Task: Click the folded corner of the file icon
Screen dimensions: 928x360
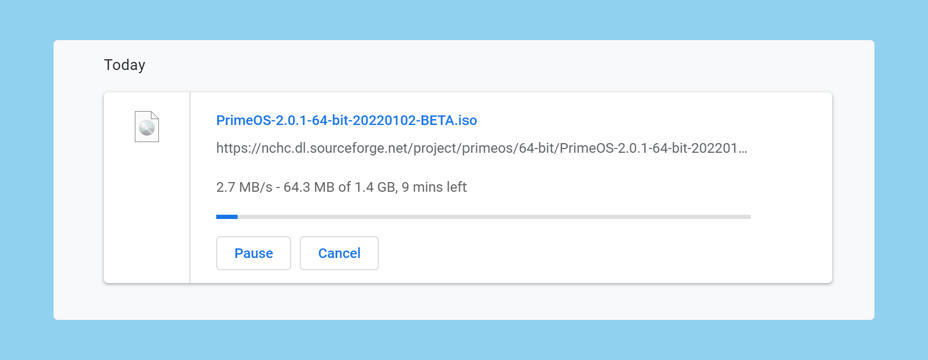Action: pyautogui.click(x=155, y=115)
